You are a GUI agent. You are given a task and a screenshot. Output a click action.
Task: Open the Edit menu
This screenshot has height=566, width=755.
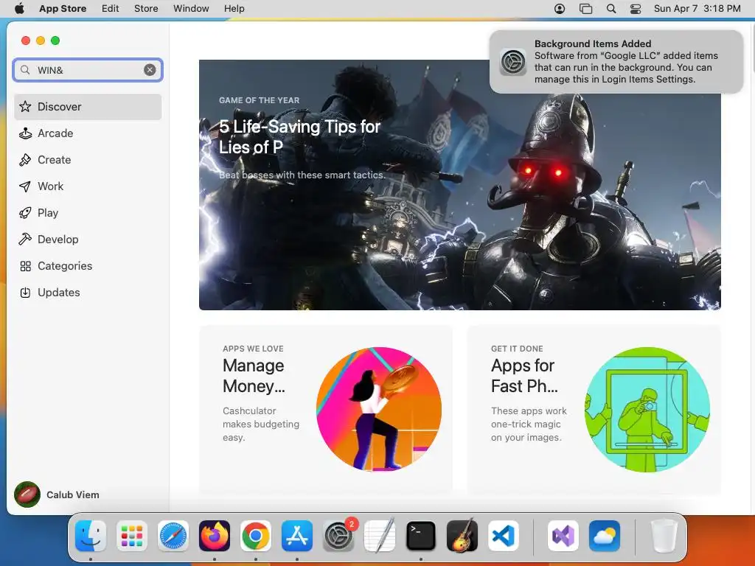coord(111,8)
